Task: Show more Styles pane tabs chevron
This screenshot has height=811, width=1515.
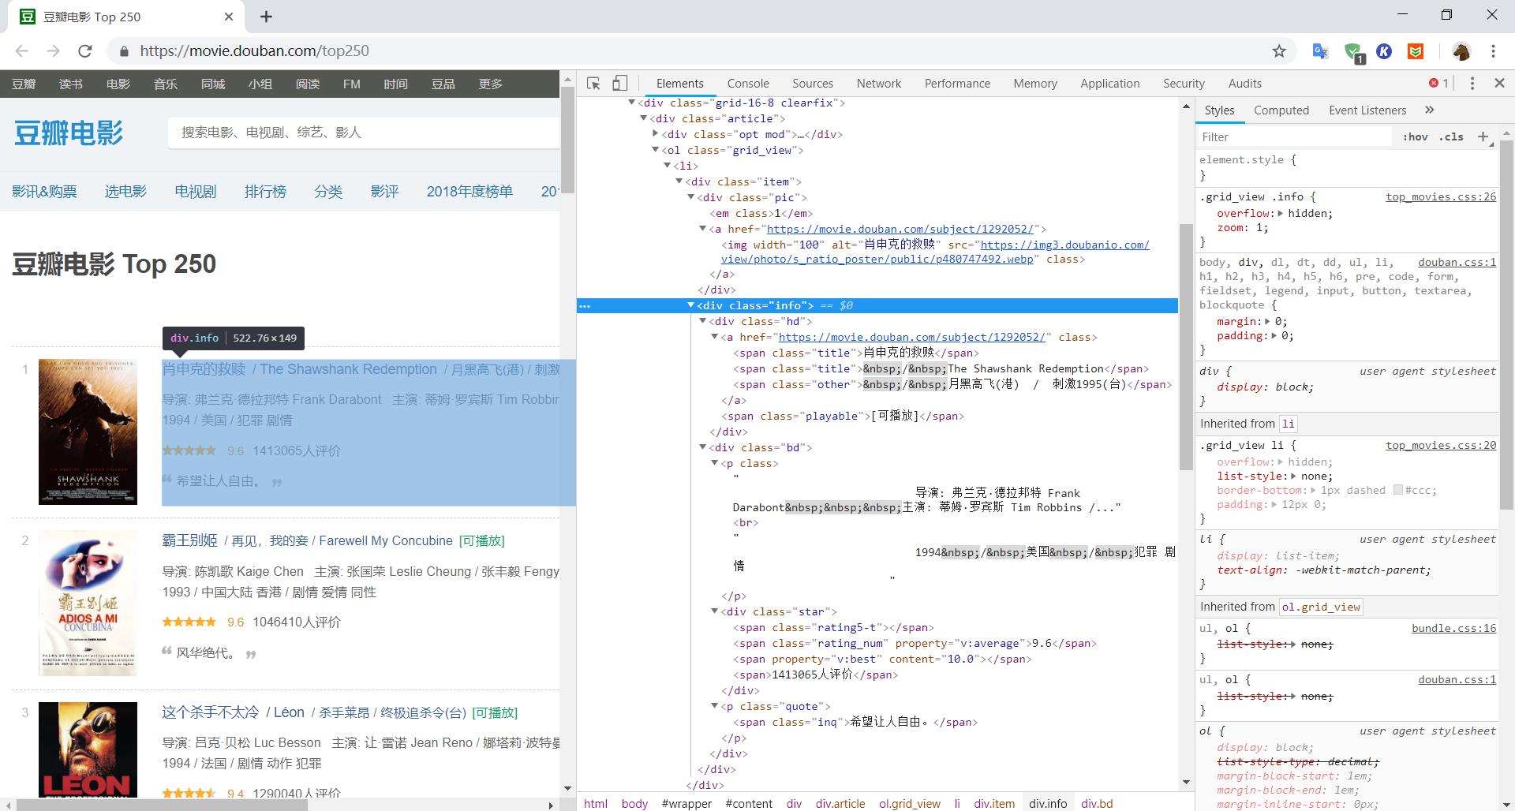Action: click(x=1430, y=110)
